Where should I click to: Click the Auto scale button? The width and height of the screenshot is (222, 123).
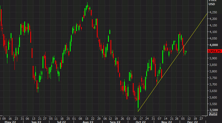[x=213, y=114]
